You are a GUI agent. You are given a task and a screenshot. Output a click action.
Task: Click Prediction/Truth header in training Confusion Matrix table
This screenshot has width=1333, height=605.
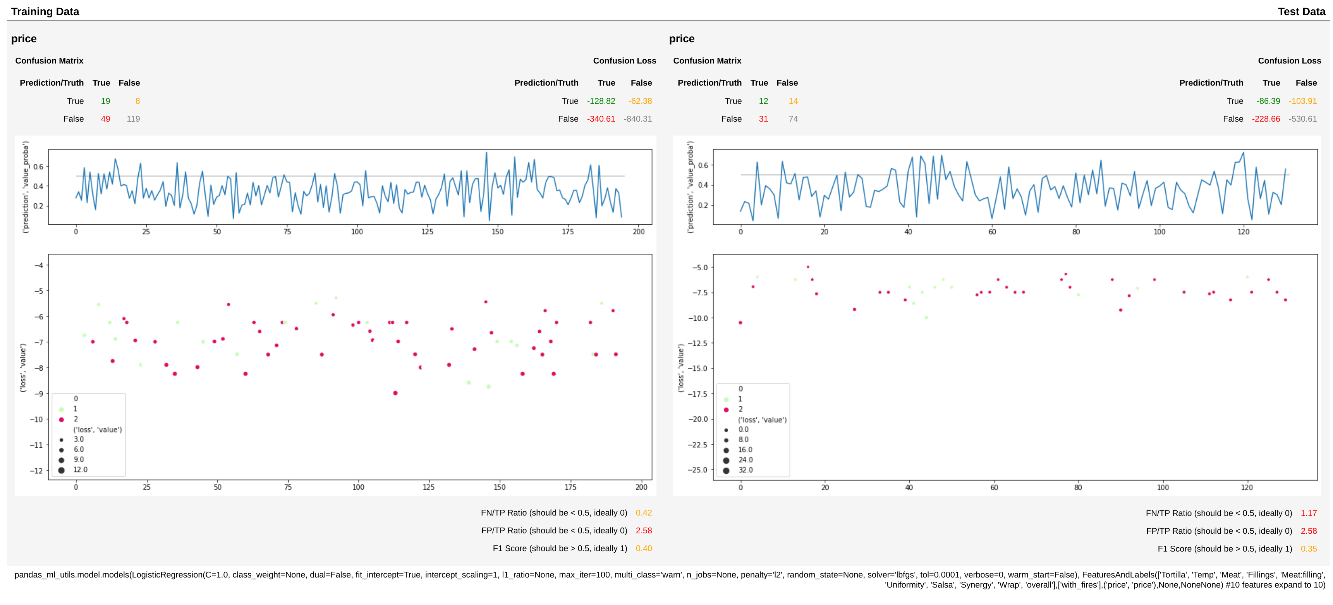[52, 83]
